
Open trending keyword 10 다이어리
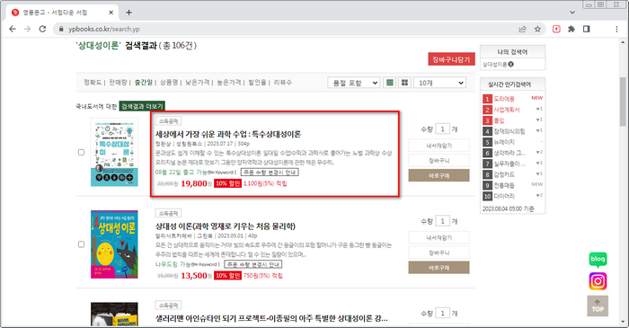pos(504,196)
